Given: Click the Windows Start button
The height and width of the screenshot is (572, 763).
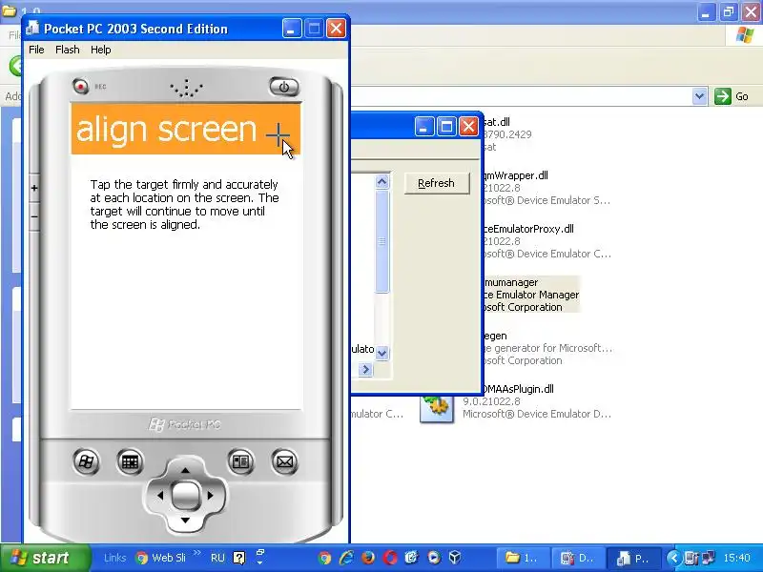Looking at the screenshot, I should pyautogui.click(x=46, y=558).
